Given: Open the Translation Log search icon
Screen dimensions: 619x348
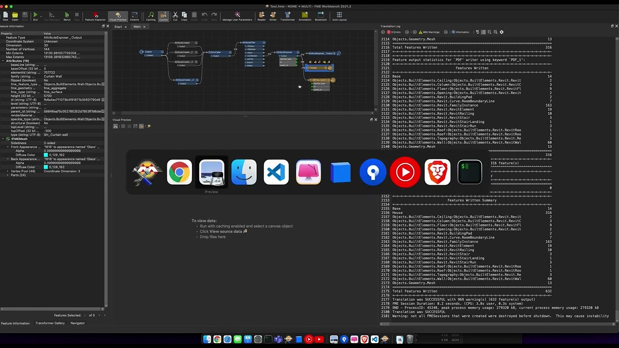Looking at the screenshot, I should (x=489, y=32).
